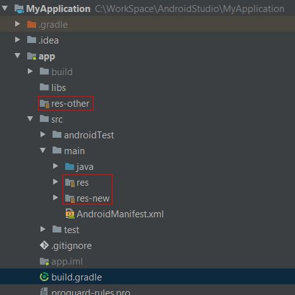Click the res-other resource folder icon
Viewport: 295px width, 295px height.
tap(44, 104)
